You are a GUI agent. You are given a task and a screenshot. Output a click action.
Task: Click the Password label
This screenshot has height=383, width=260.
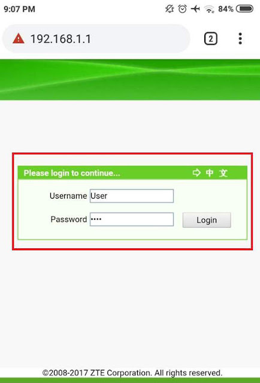point(69,220)
